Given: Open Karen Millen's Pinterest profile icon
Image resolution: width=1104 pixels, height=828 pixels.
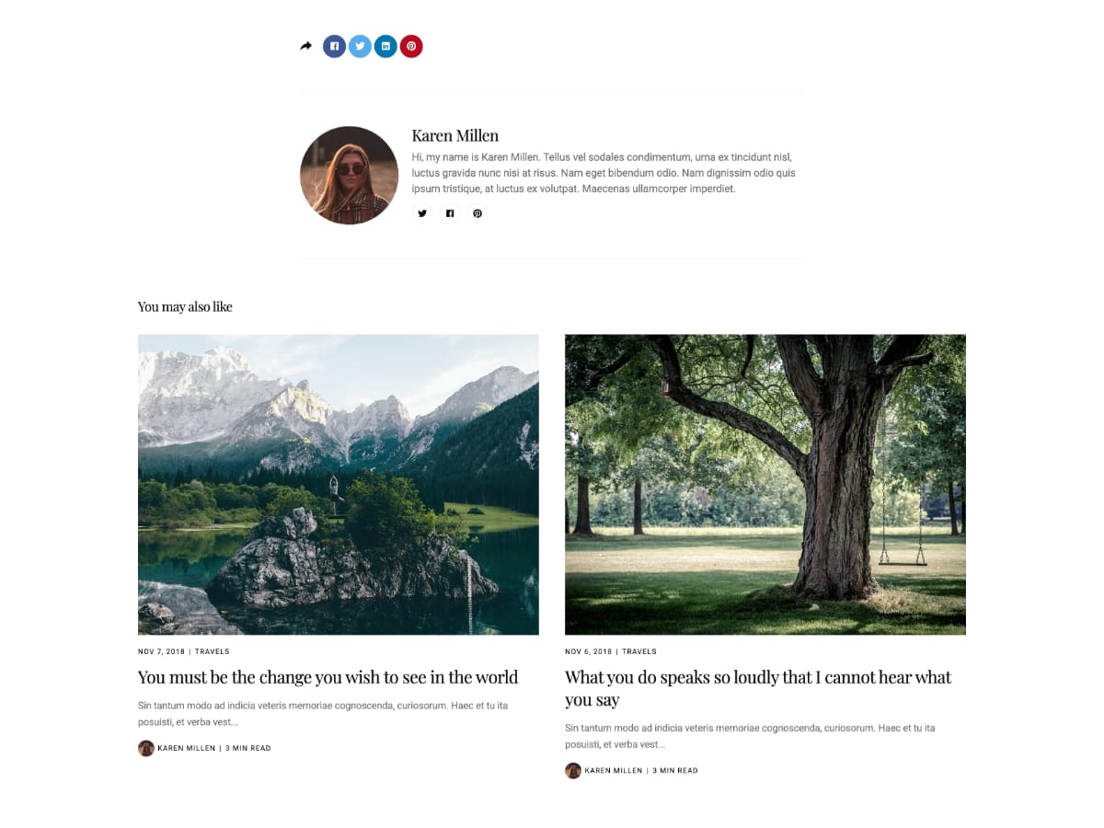Looking at the screenshot, I should [x=477, y=213].
